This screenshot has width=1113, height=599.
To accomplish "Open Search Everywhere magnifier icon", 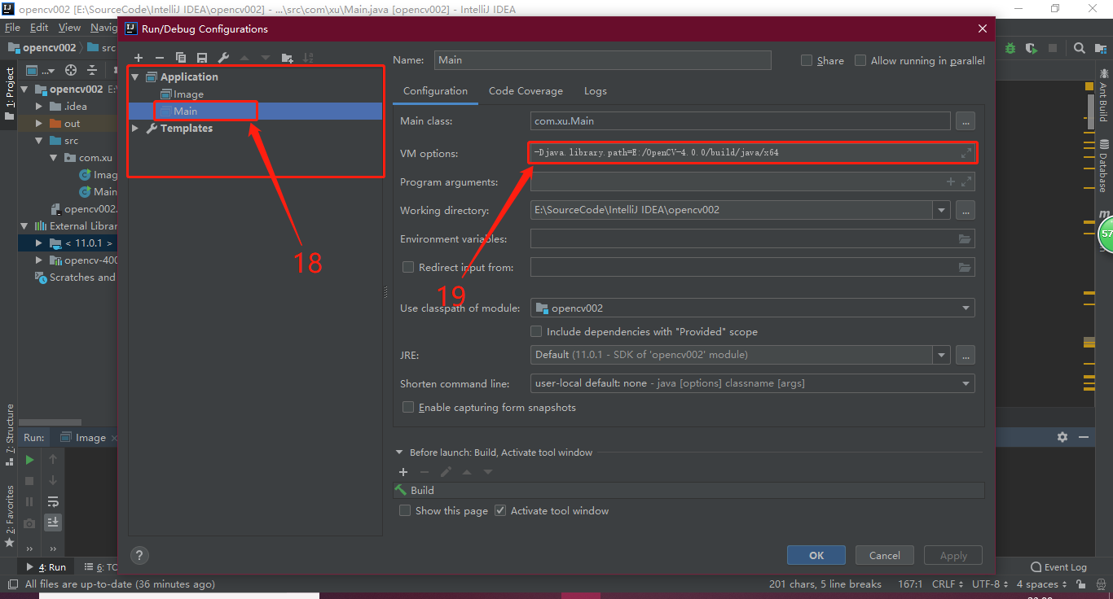I will click(1080, 48).
